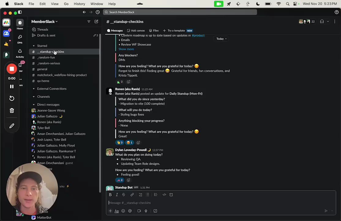
Task: Toggle the wave reaction with count 3
Action: [120, 143]
